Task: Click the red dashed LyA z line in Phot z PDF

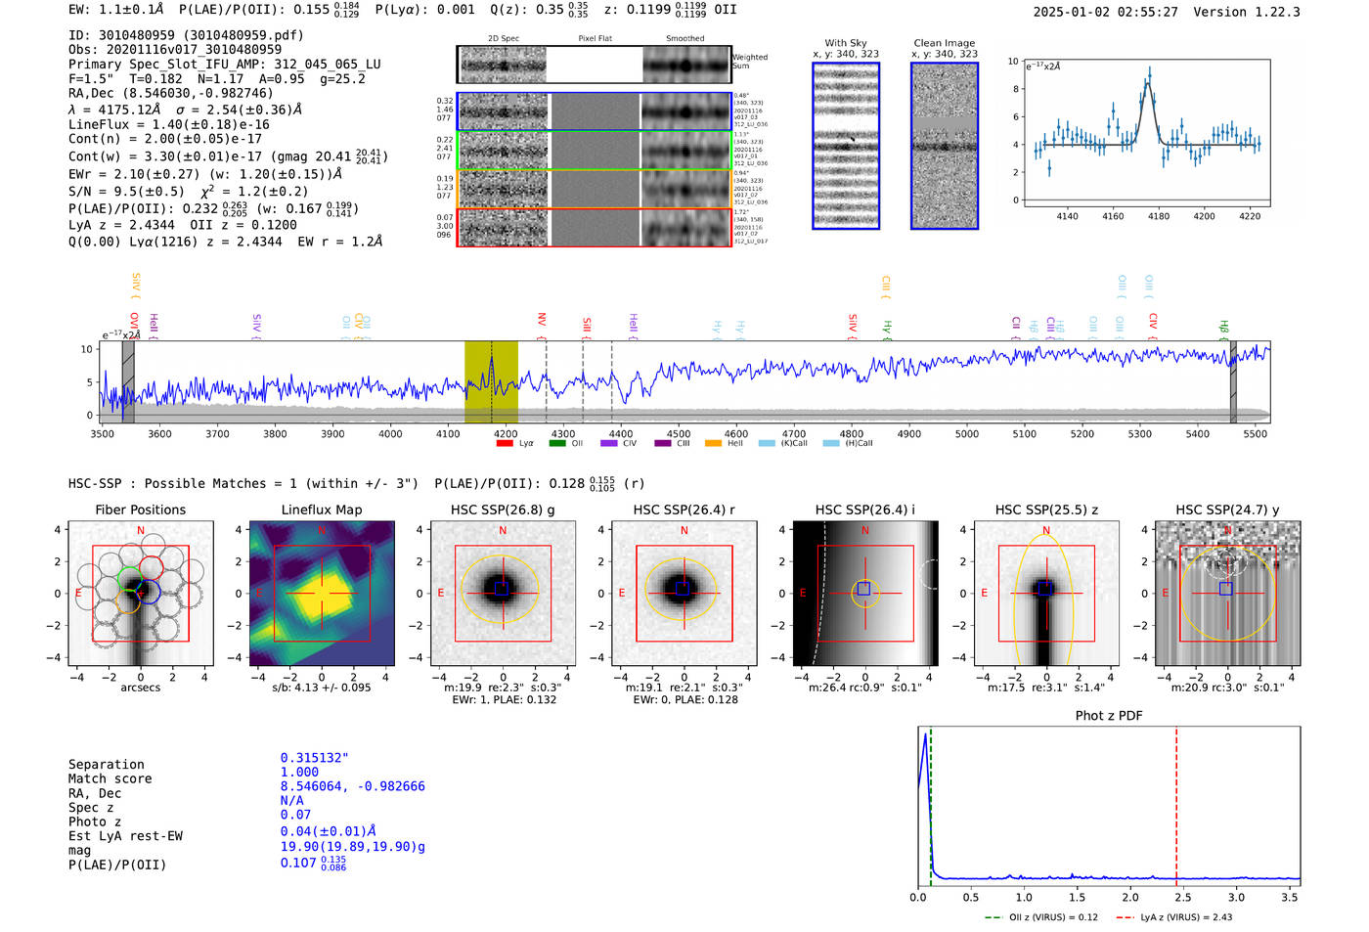Action: pyautogui.click(x=1176, y=805)
